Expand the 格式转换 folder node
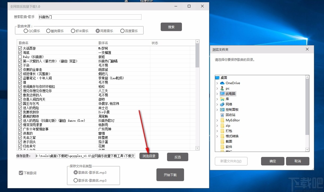Image resolution: width=324 pixels, height=192 pixels. click(x=218, y=136)
